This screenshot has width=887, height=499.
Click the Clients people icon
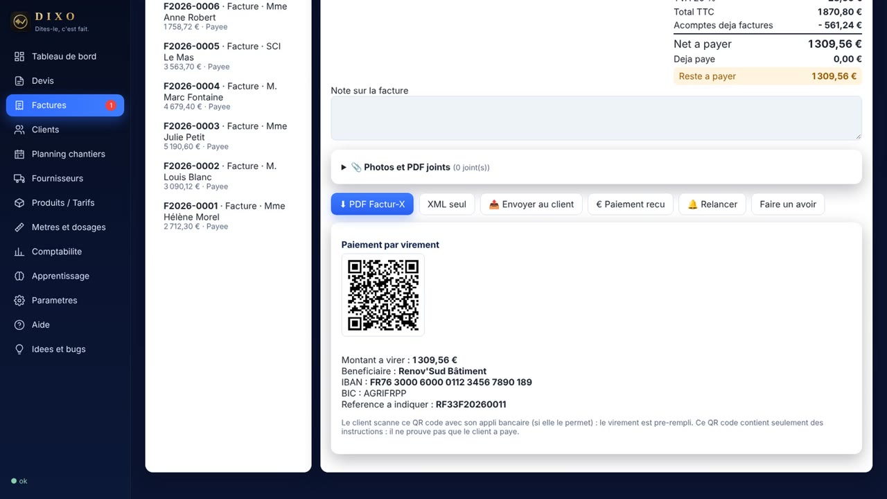click(19, 130)
